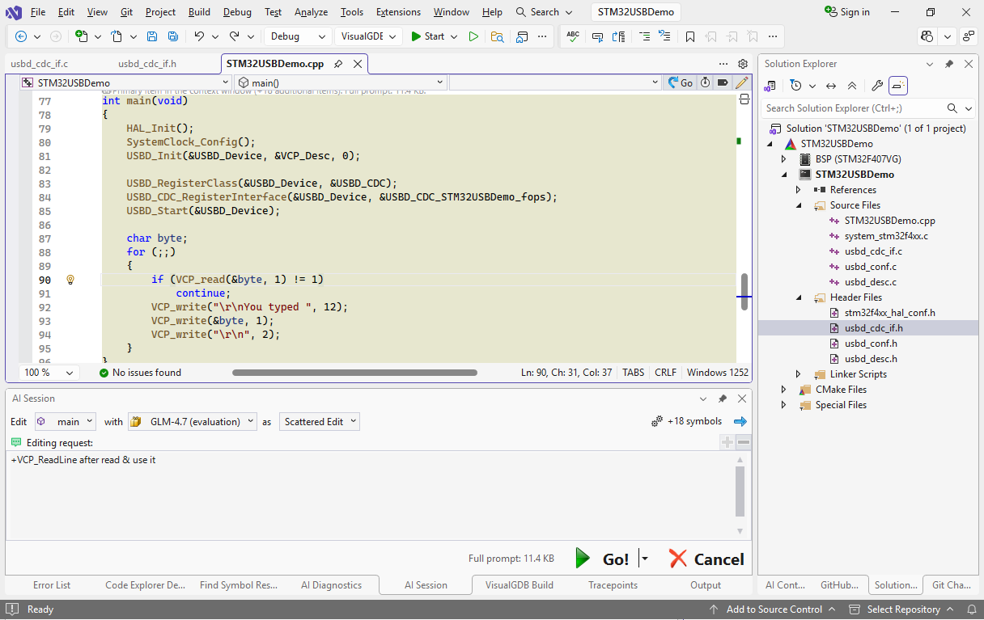This screenshot has width=984, height=620.
Task: Click the Undo arrow in the toolbar
Action: point(199,36)
